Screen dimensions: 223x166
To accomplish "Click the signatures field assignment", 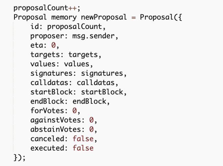I will click(79, 73).
